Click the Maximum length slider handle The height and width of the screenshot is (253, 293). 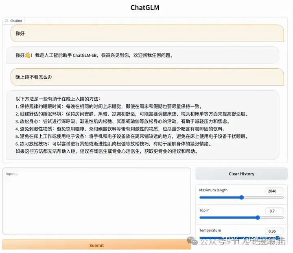pos(242,197)
